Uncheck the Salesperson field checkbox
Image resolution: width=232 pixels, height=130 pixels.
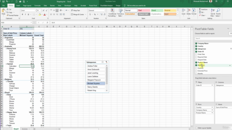pos(196,49)
